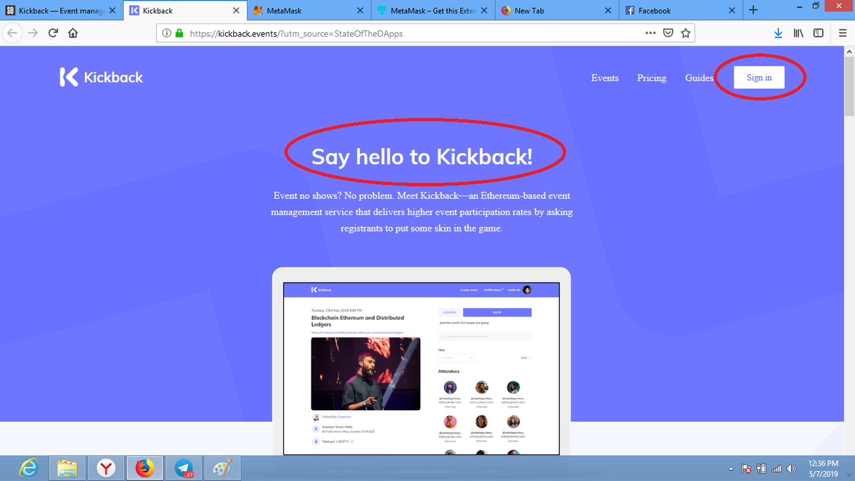855x481 pixels.
Task: Open the Firefox hamburger menu
Action: pos(842,33)
